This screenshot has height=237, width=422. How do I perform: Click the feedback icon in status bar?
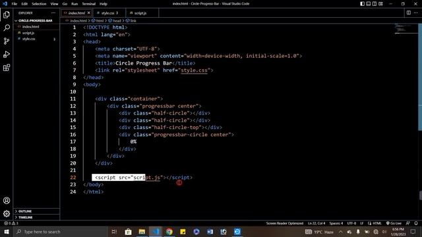point(408,223)
